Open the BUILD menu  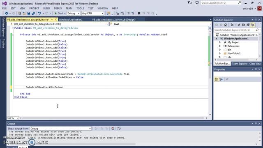pos(46,8)
